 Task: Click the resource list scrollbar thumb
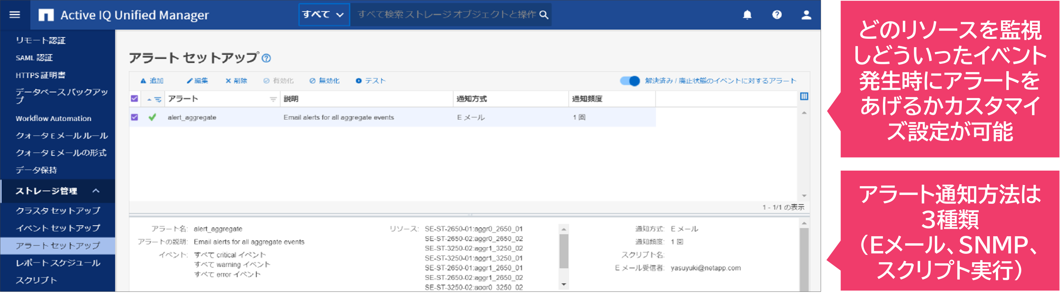tap(564, 251)
